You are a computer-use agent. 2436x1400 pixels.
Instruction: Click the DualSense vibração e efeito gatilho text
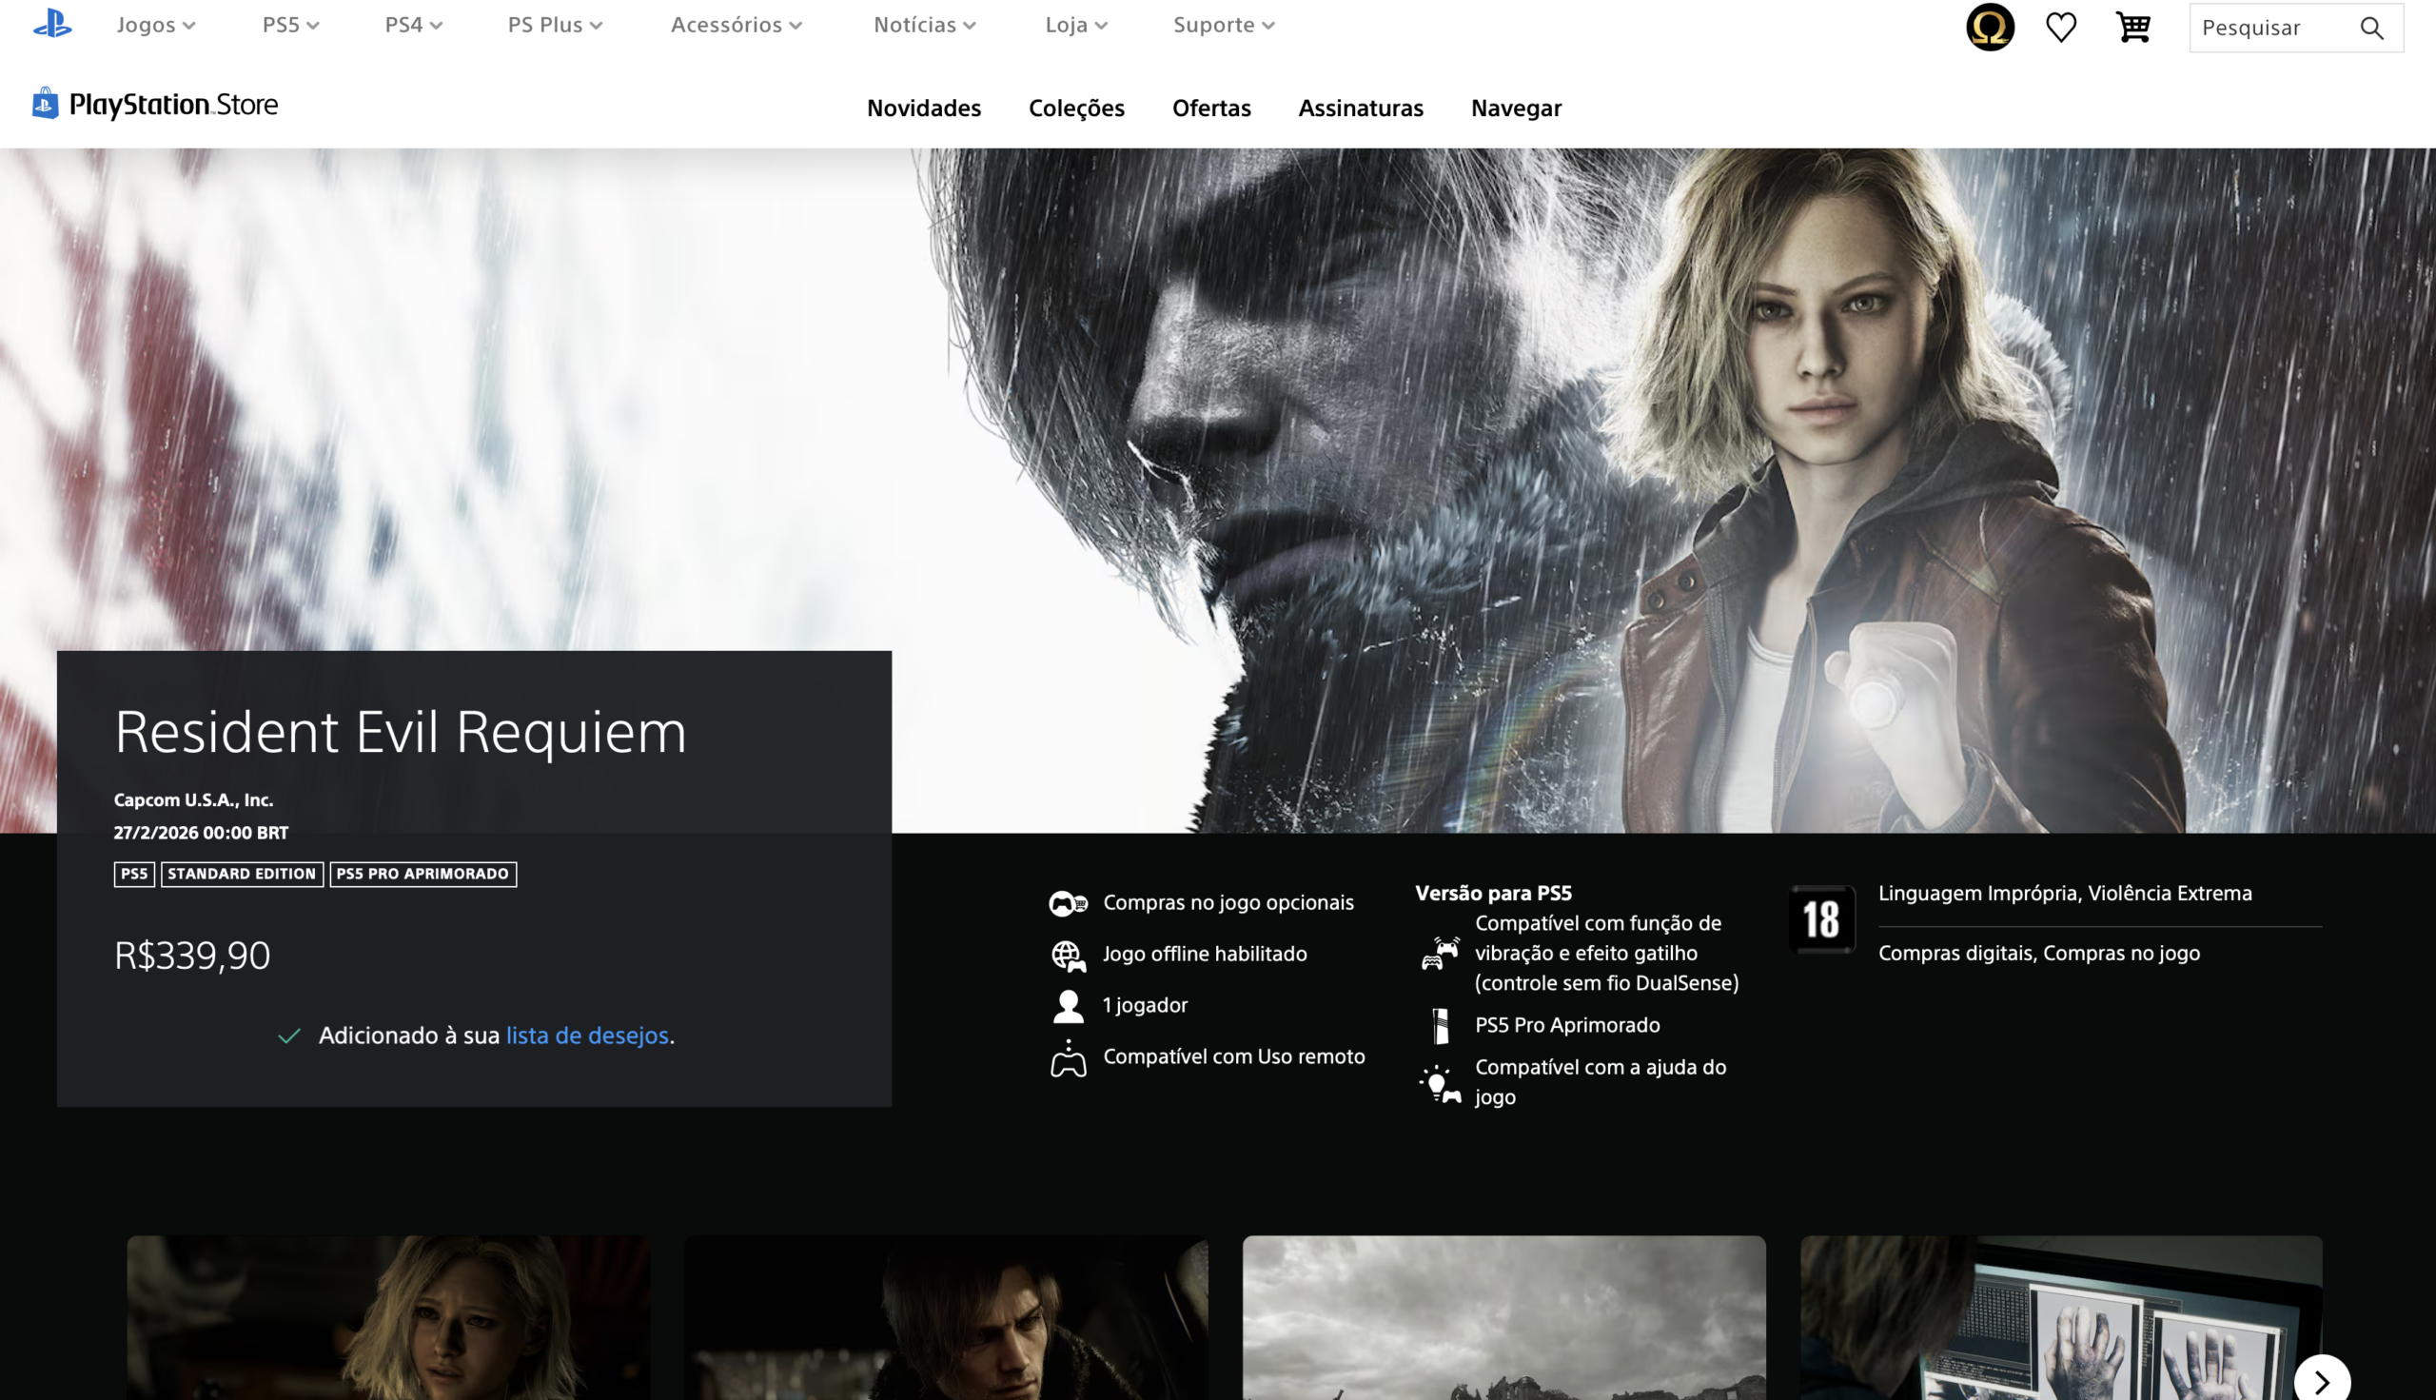[1606, 953]
